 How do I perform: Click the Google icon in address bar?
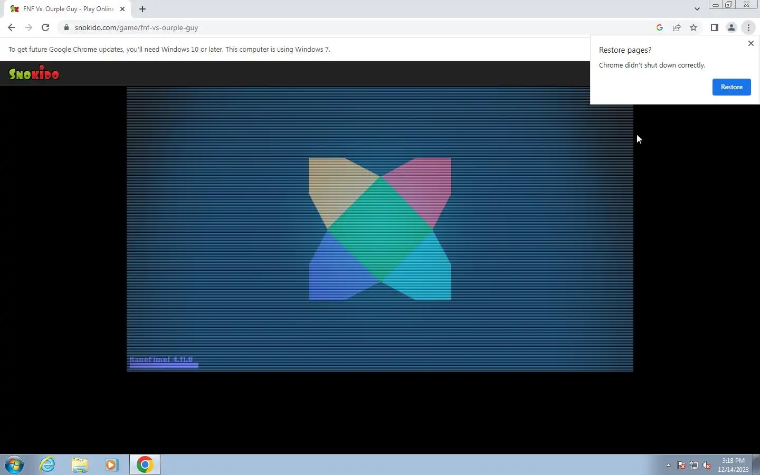(x=660, y=27)
